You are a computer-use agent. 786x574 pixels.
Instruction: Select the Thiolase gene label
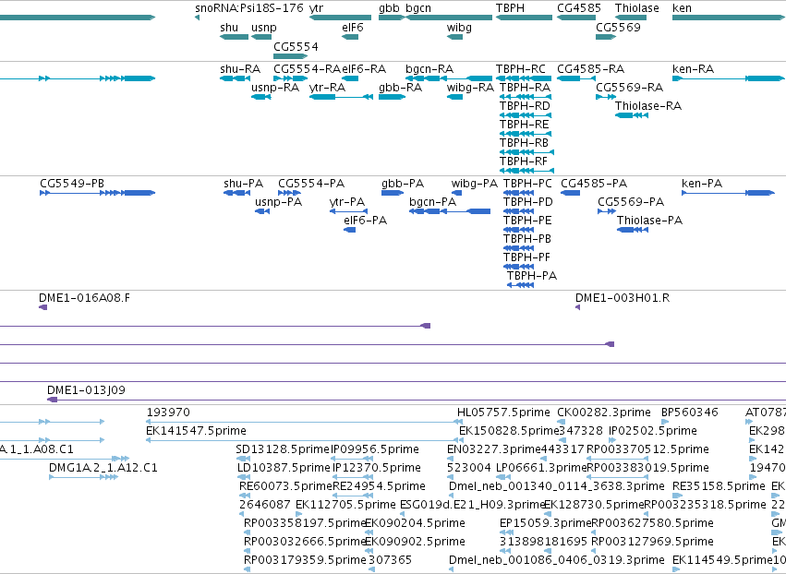click(x=636, y=8)
